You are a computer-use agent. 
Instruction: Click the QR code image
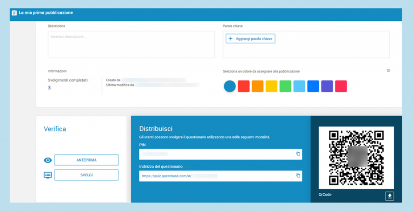356,158
